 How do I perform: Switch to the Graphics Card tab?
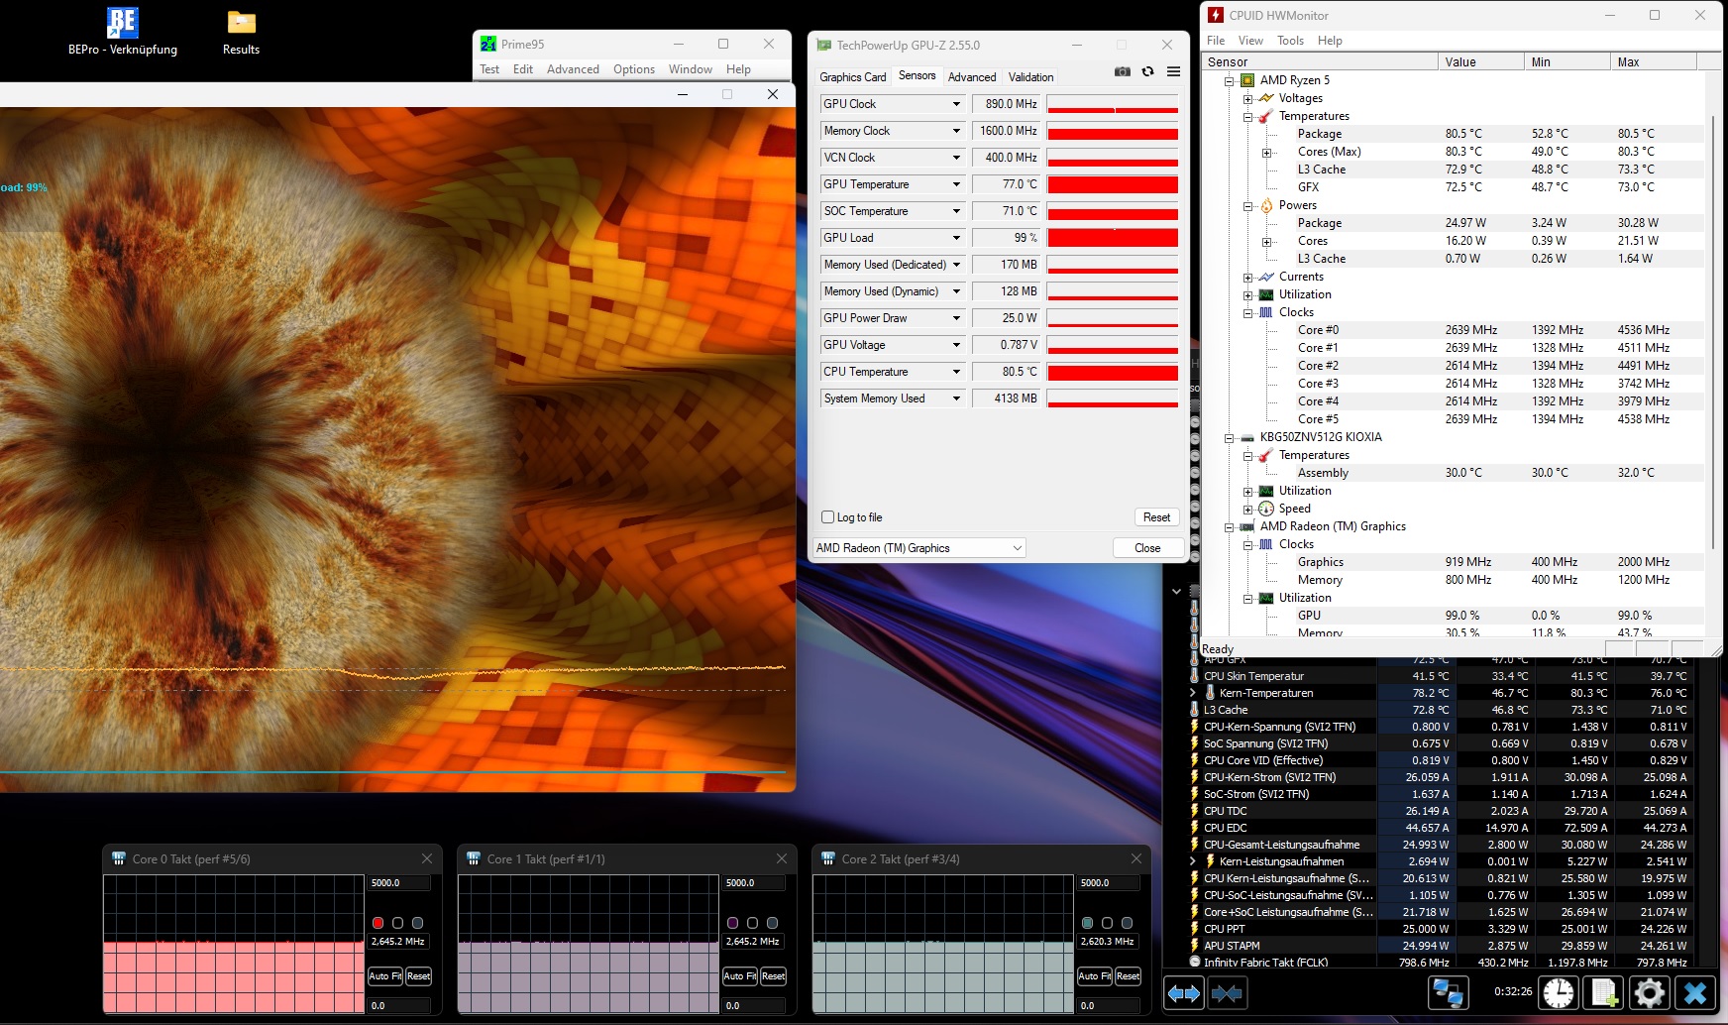[x=852, y=77]
